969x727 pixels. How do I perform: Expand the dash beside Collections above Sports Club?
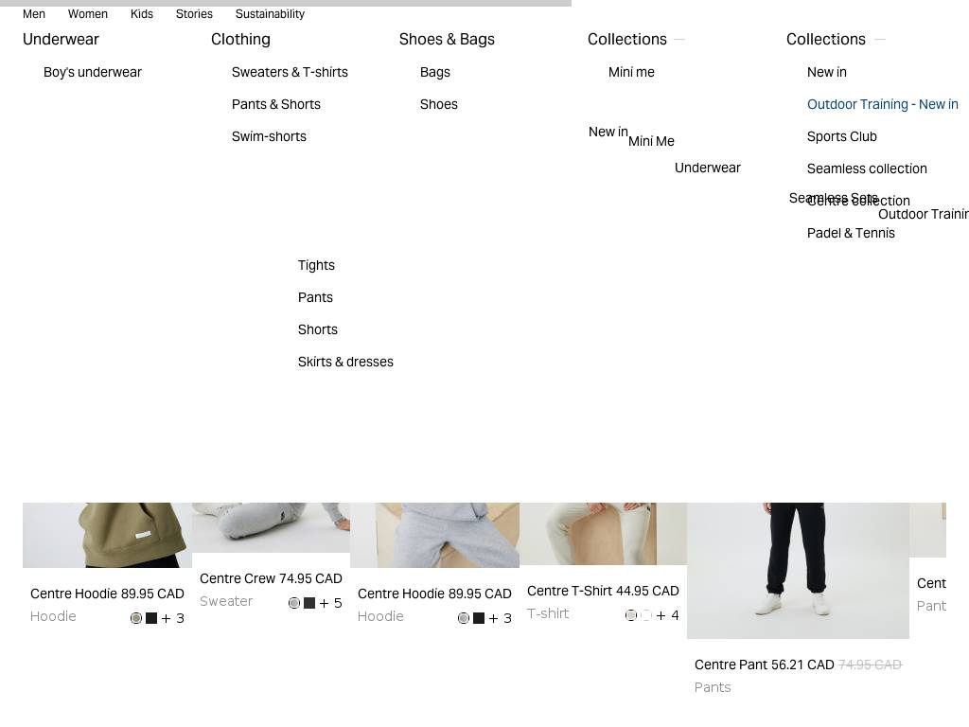point(880,39)
